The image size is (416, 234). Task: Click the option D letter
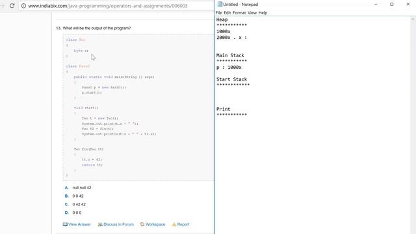(x=66, y=213)
